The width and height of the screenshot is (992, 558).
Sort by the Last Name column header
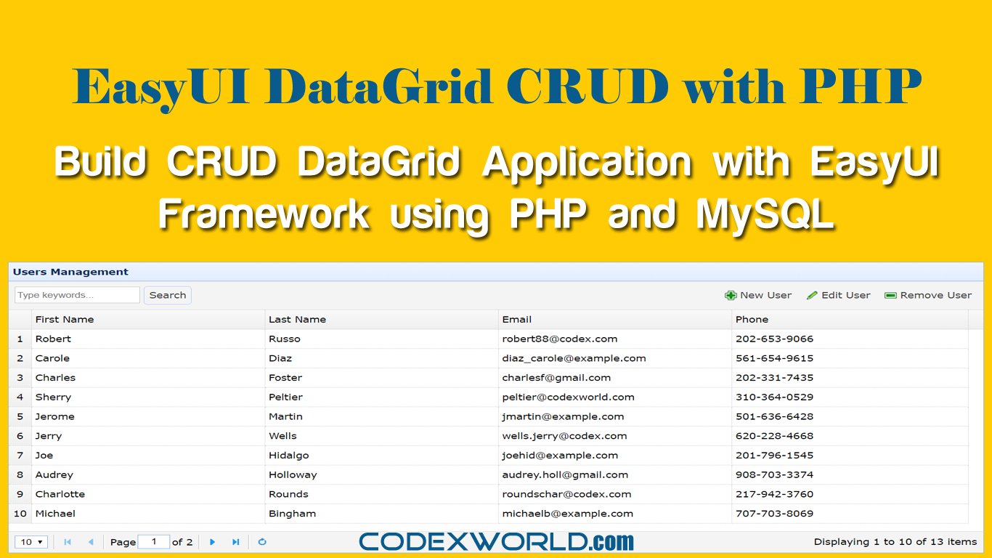298,319
